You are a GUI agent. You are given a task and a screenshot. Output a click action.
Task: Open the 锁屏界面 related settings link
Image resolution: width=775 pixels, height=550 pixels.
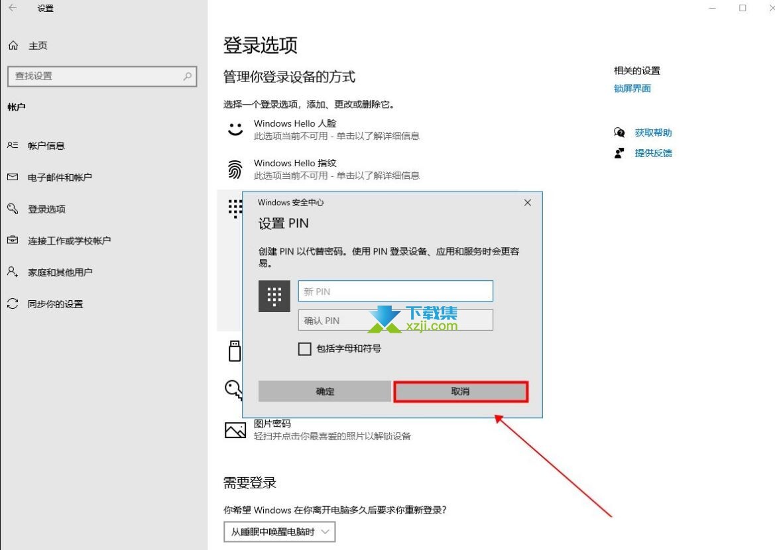click(632, 88)
